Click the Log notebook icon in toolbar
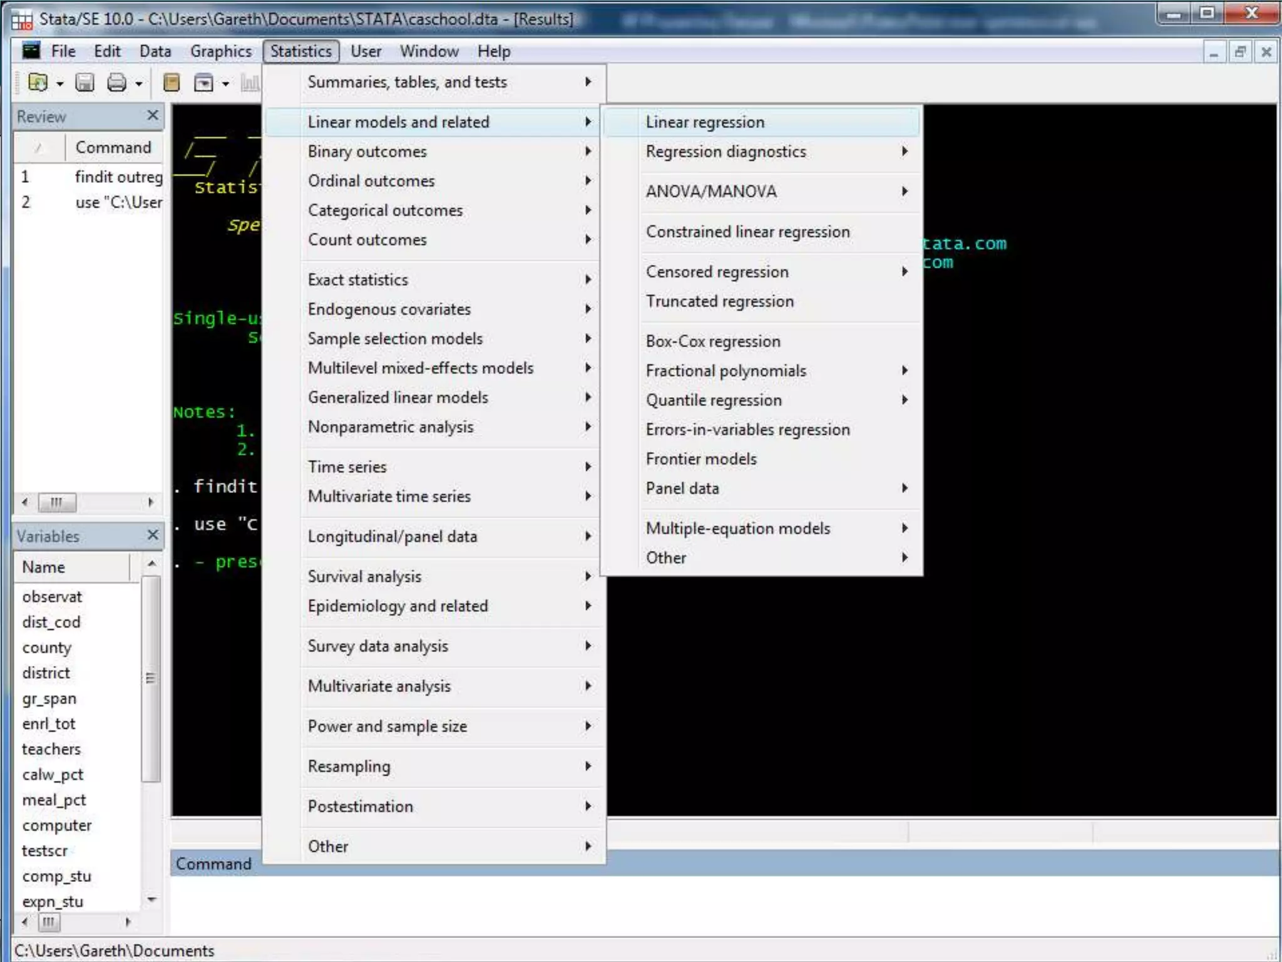This screenshot has height=962, width=1282. click(x=171, y=83)
